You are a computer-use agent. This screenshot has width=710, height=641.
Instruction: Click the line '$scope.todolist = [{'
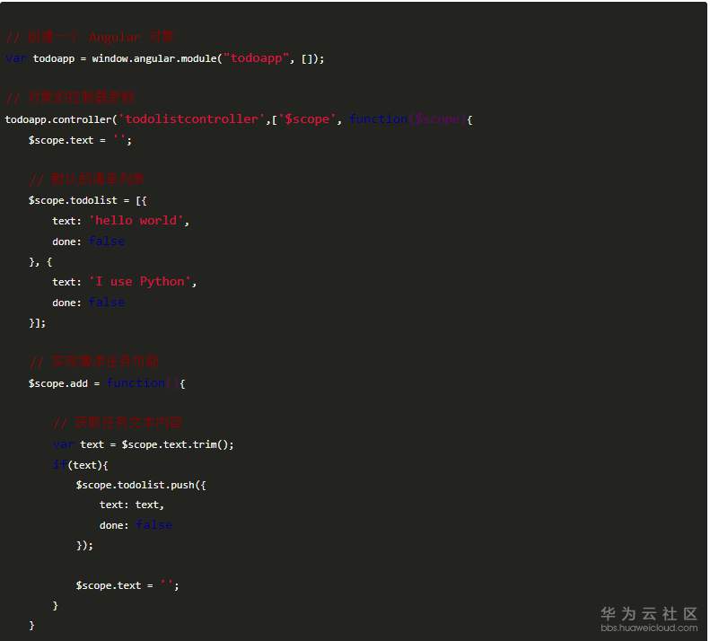87,200
